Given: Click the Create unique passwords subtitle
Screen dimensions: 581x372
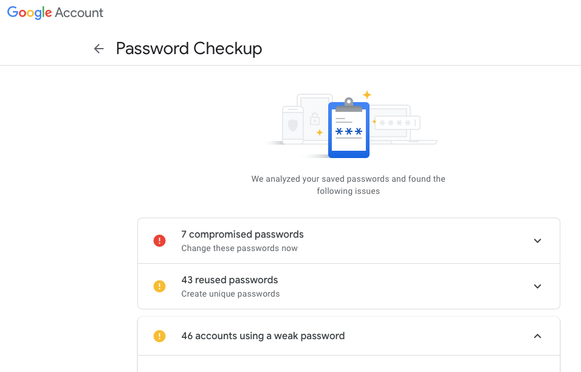Looking at the screenshot, I should [x=230, y=294].
